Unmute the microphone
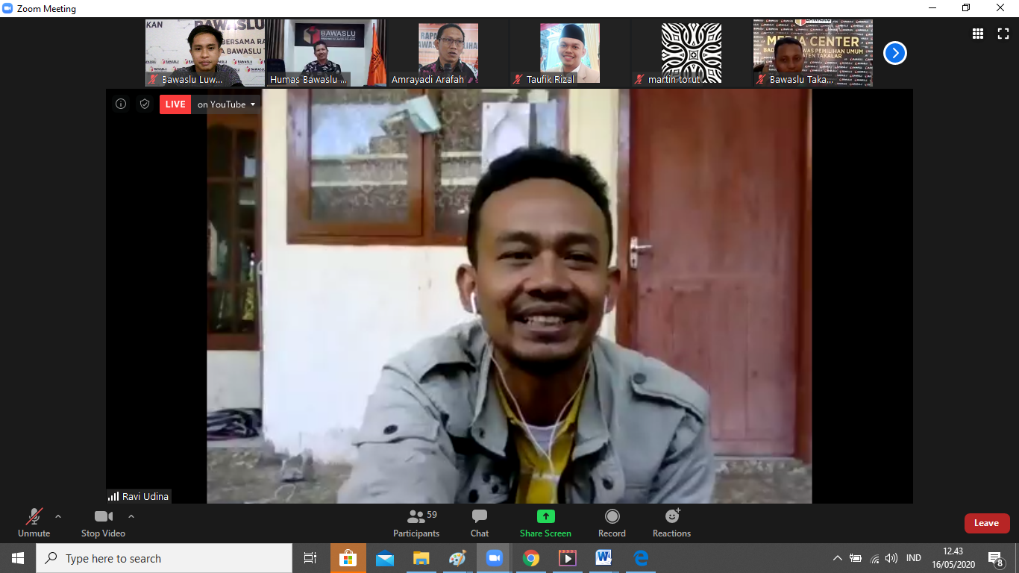1019x573 pixels. click(34, 523)
